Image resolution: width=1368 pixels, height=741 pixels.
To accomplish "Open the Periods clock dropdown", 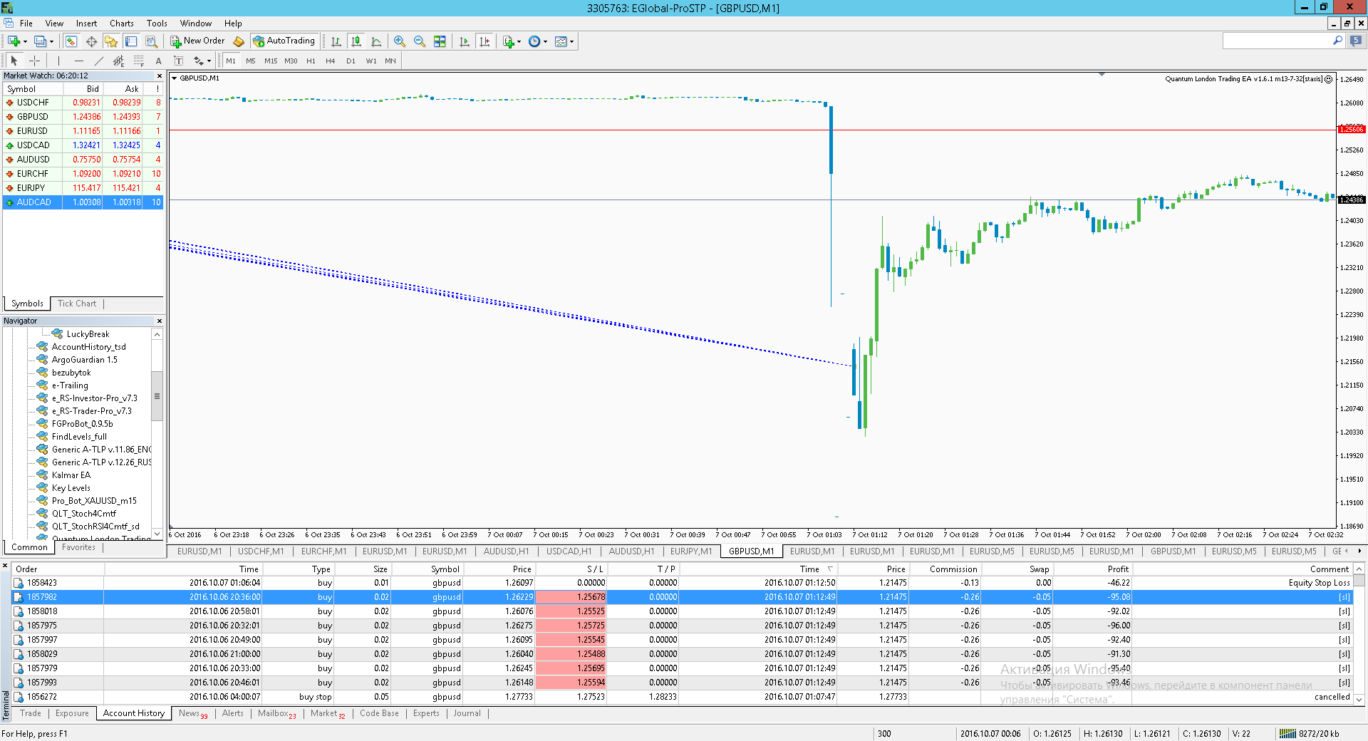I will click(538, 41).
